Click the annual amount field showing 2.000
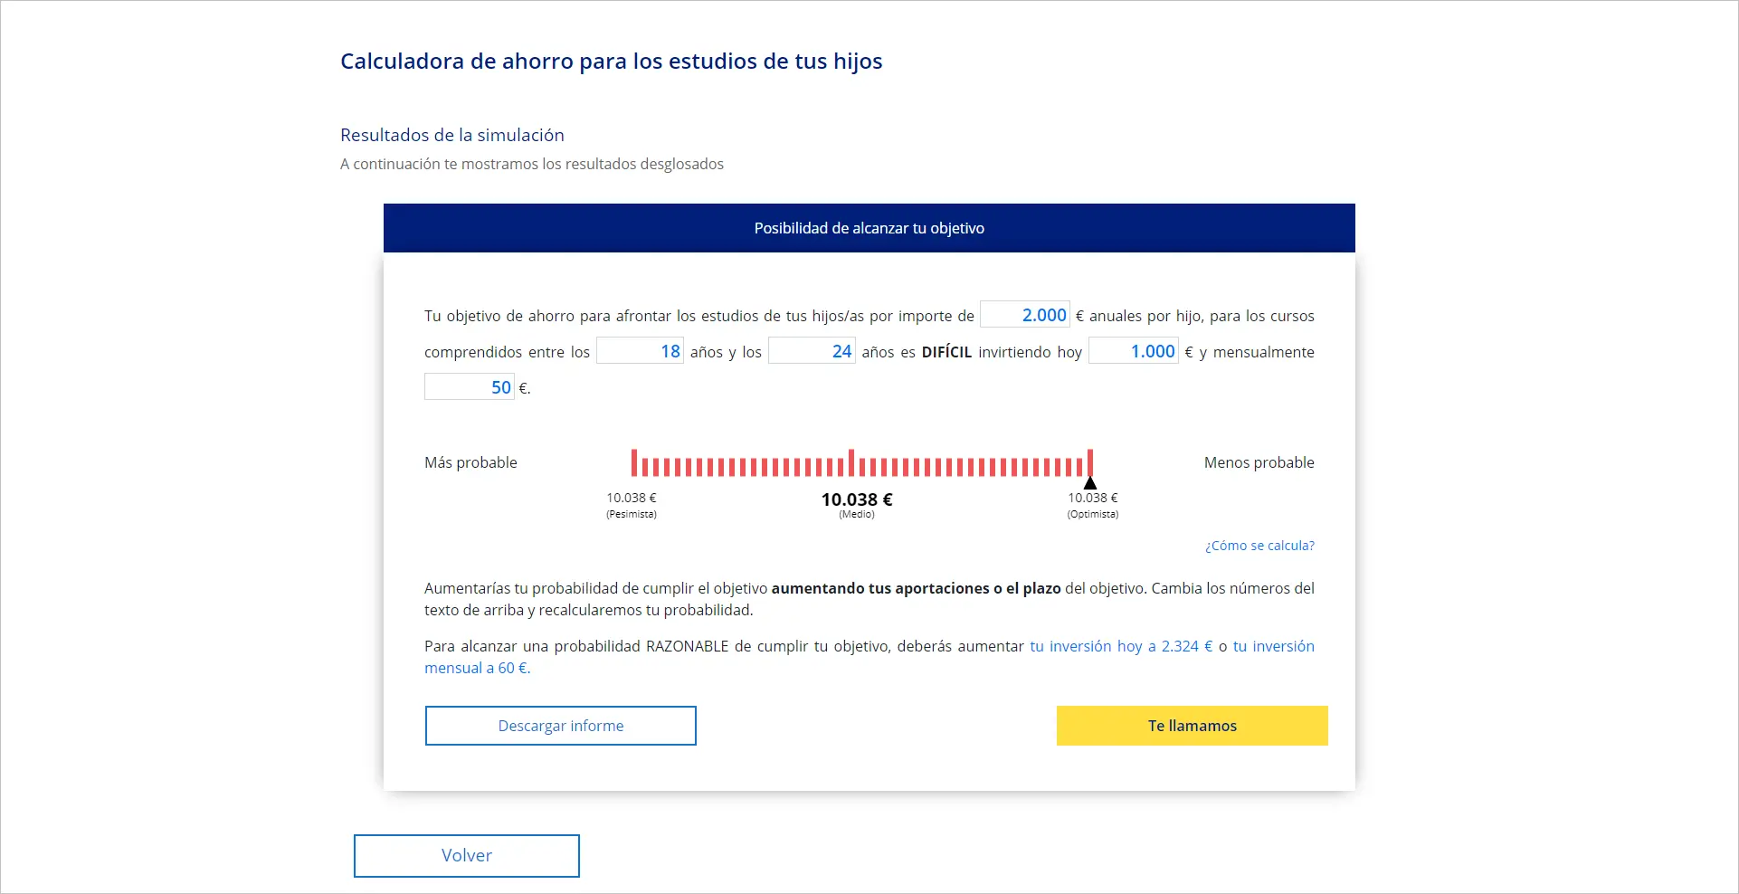Image resolution: width=1739 pixels, height=894 pixels. [1025, 315]
